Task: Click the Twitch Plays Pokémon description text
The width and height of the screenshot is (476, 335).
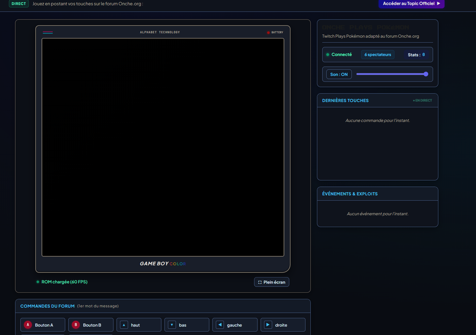Action: (370, 36)
